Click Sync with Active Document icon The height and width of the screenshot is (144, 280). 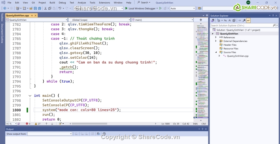pos(225,20)
